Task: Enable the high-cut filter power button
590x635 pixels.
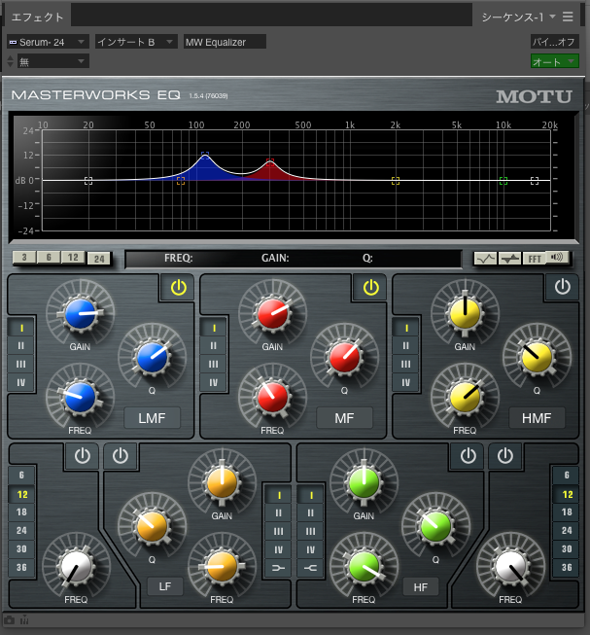Action: coord(505,456)
